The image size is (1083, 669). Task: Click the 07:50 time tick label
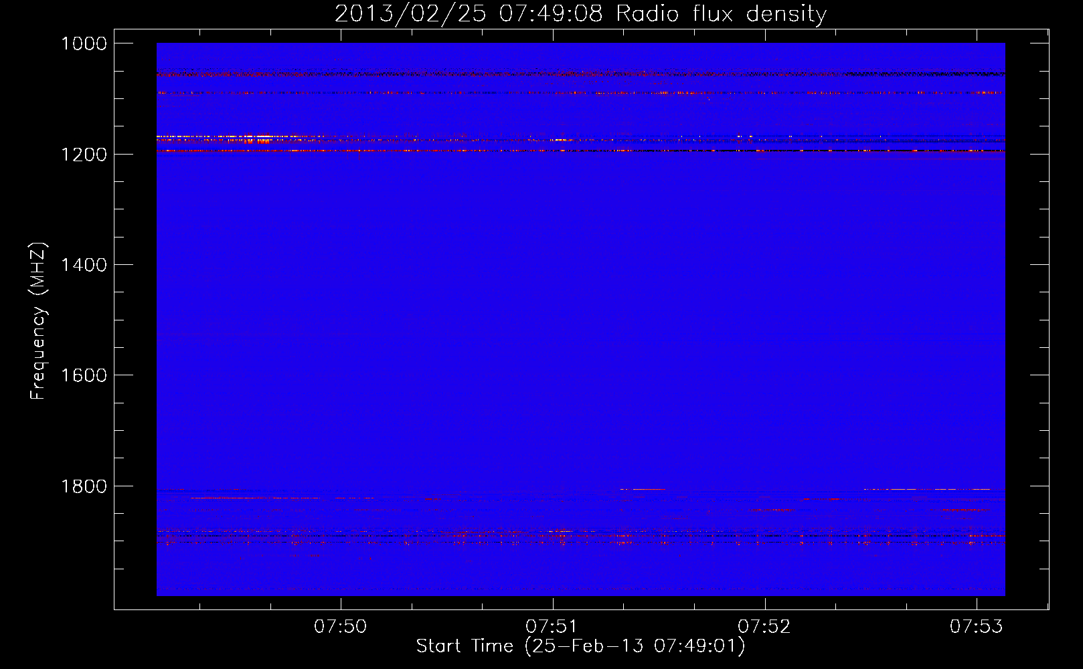click(341, 626)
